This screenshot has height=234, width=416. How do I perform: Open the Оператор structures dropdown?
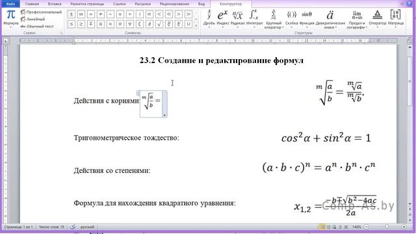pos(377,19)
